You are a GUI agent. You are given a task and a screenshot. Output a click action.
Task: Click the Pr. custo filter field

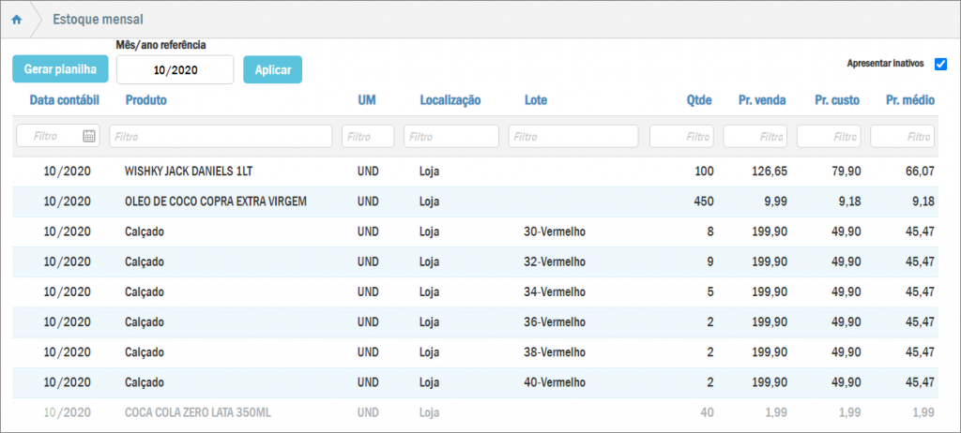(829, 136)
